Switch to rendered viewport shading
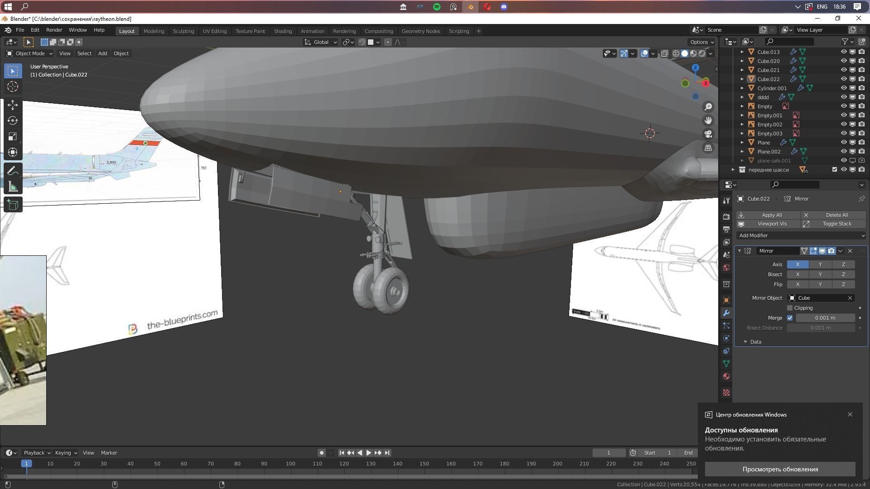 point(702,53)
